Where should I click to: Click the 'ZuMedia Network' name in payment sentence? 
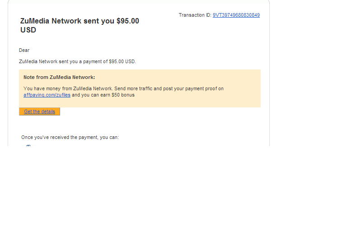click(38, 61)
